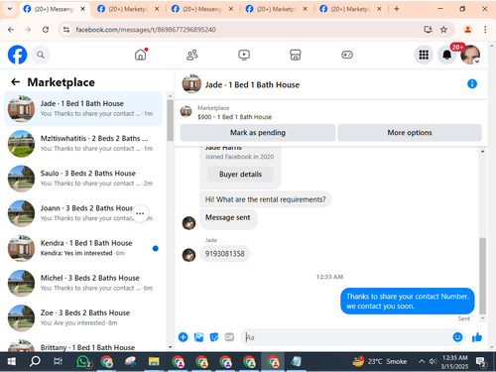Screen dimensions: 496x372
Task: Open more actions plus icon in composer
Action: (183, 337)
